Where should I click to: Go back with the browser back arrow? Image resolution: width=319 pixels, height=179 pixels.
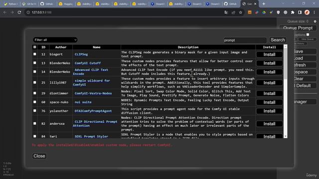pyautogui.click(x=5, y=12)
